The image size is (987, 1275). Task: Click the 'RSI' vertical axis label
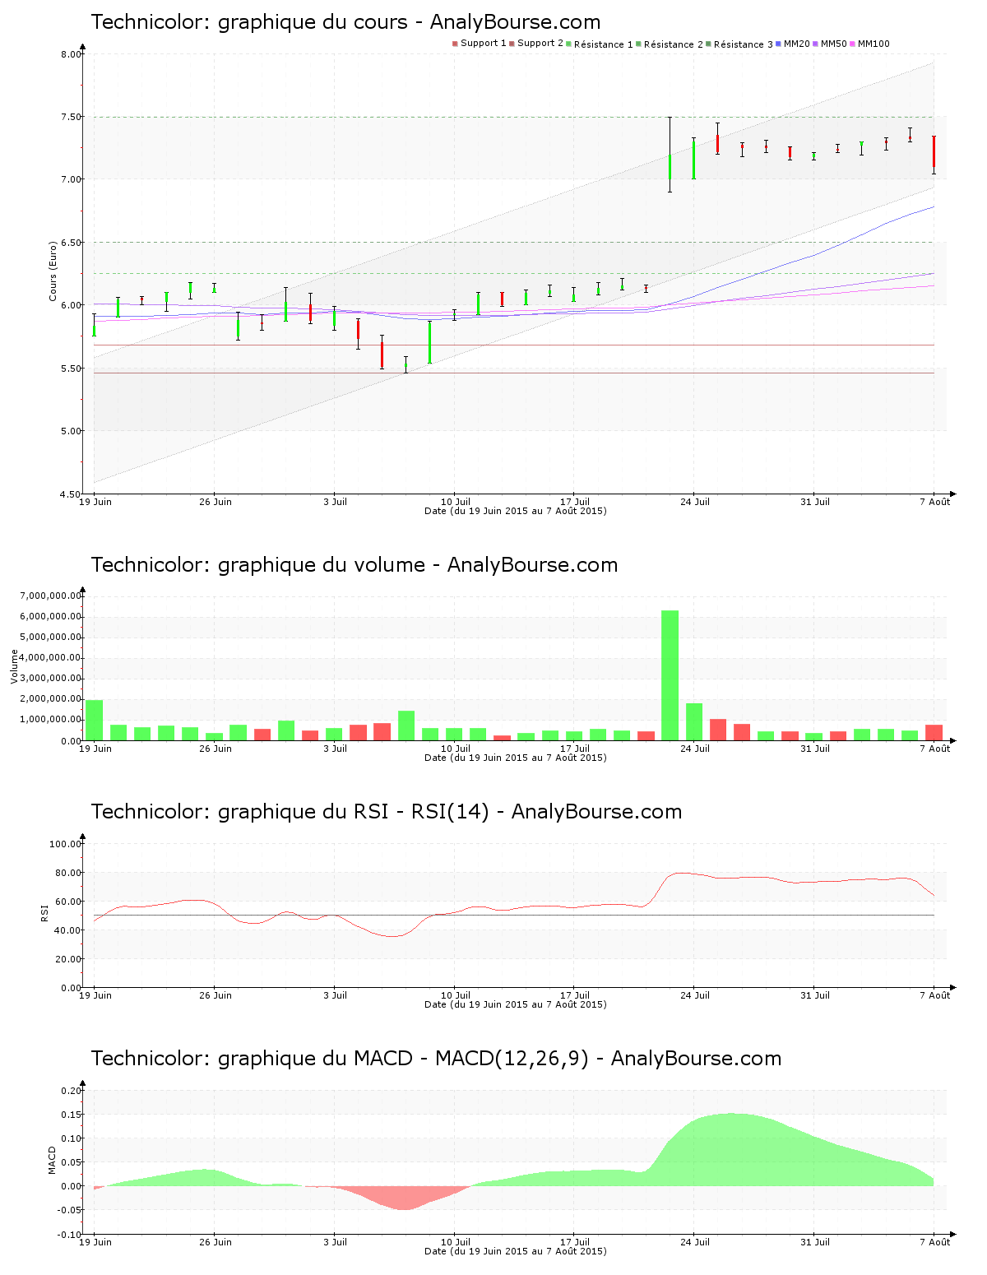[x=44, y=913]
